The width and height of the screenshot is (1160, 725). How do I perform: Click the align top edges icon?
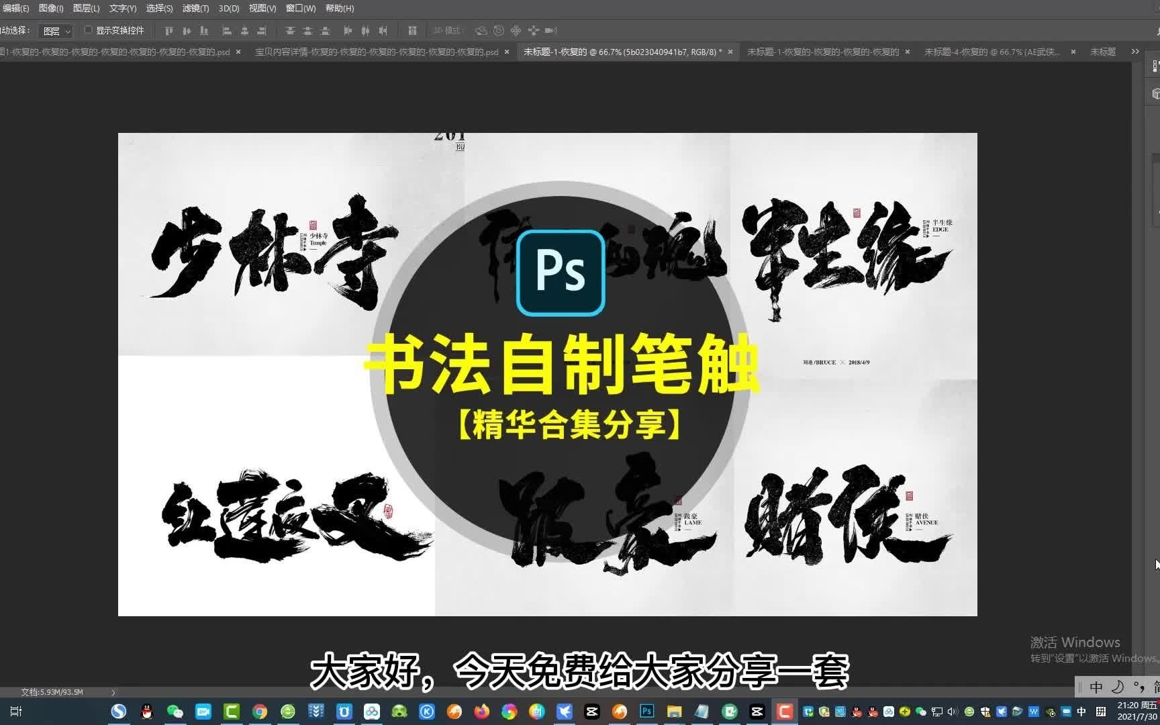pyautogui.click(x=169, y=30)
